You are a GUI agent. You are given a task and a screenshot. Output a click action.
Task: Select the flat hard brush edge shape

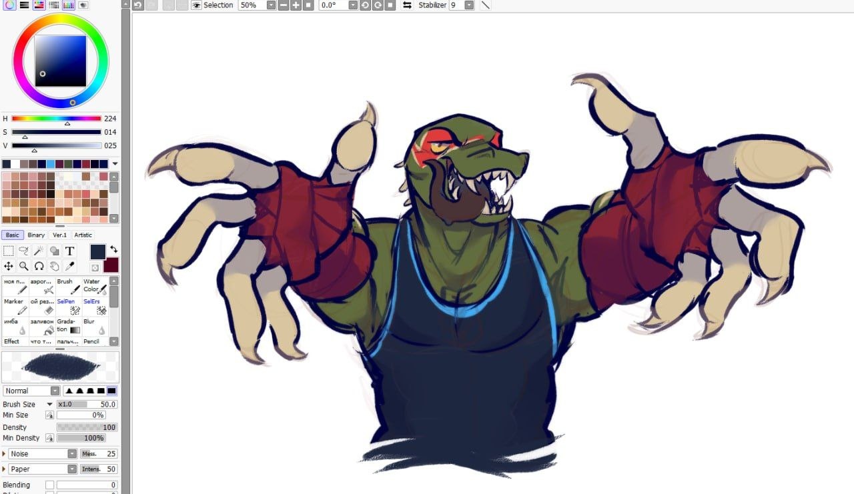click(111, 391)
